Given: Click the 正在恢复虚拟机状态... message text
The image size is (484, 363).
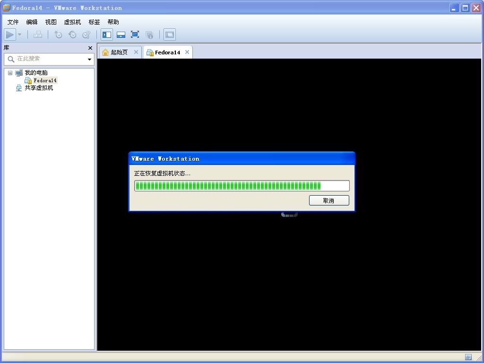Looking at the screenshot, I should (163, 173).
